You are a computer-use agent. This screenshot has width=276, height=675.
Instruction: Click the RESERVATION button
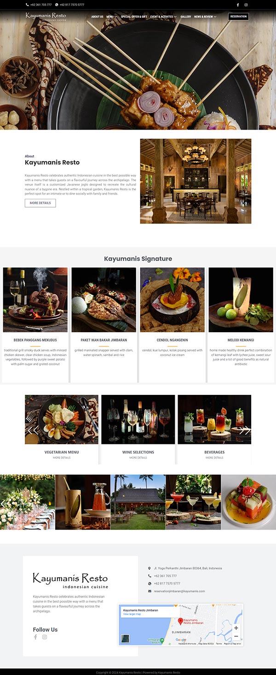coord(238,17)
